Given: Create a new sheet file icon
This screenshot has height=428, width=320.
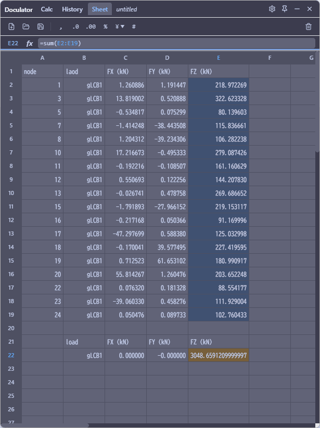Looking at the screenshot, I should coord(11,27).
